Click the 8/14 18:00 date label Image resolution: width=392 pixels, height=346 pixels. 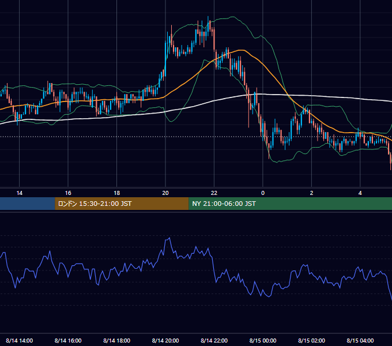point(117,340)
